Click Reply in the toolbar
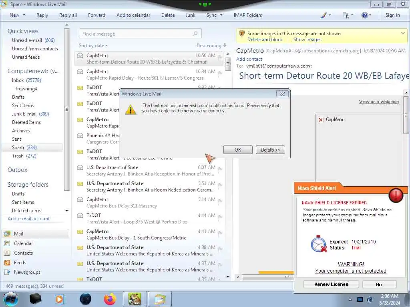410x307 pixels. pyautogui.click(x=42, y=15)
